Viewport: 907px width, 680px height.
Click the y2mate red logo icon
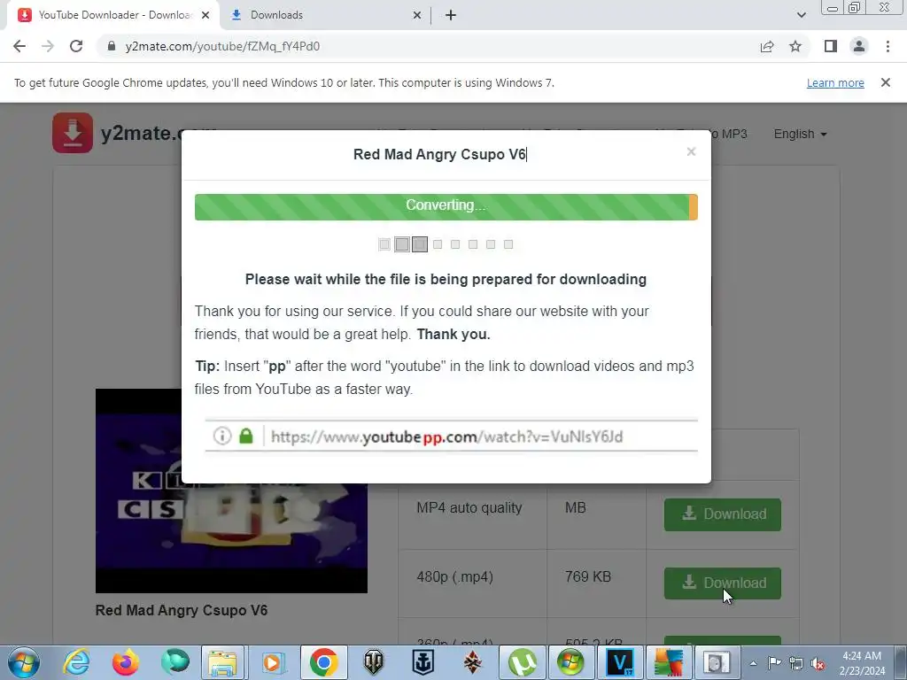point(73,133)
